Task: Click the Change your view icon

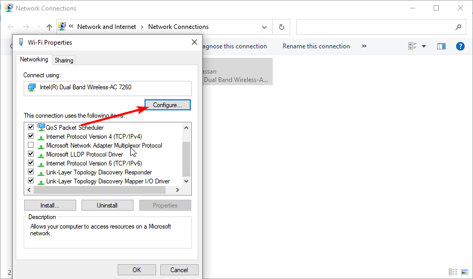Action: tap(413, 46)
